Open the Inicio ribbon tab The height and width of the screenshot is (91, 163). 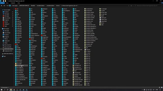click(7, 3)
